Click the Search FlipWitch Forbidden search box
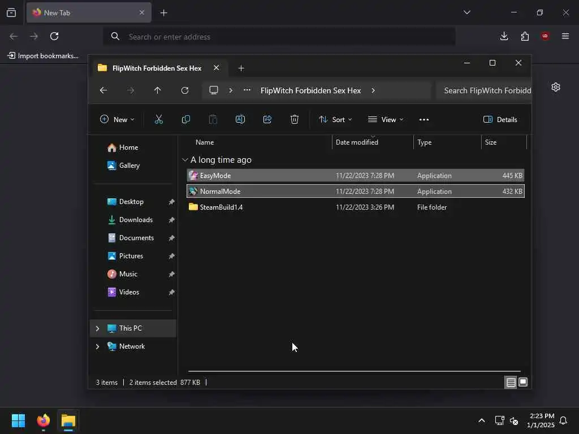 coord(484,90)
